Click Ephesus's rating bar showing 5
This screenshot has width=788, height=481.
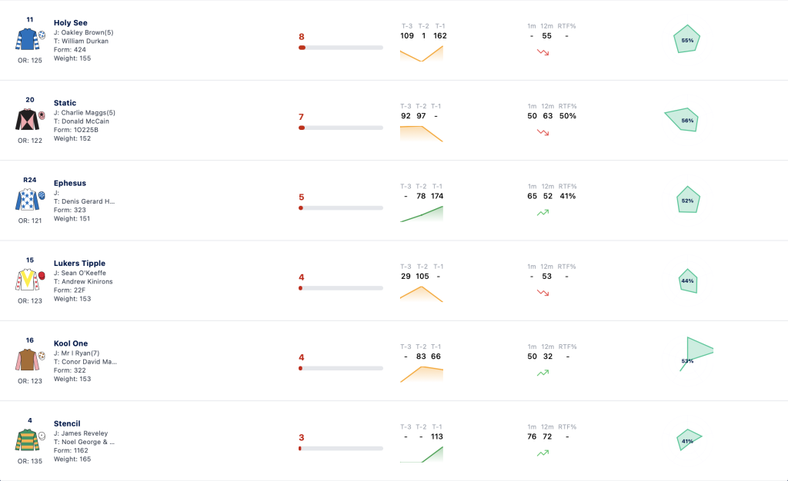pyautogui.click(x=341, y=208)
